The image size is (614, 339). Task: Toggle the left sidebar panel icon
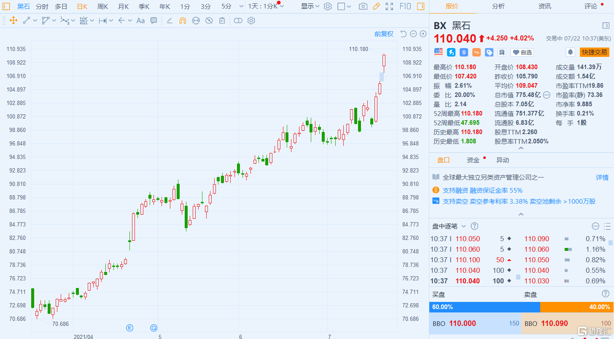click(x=6, y=6)
